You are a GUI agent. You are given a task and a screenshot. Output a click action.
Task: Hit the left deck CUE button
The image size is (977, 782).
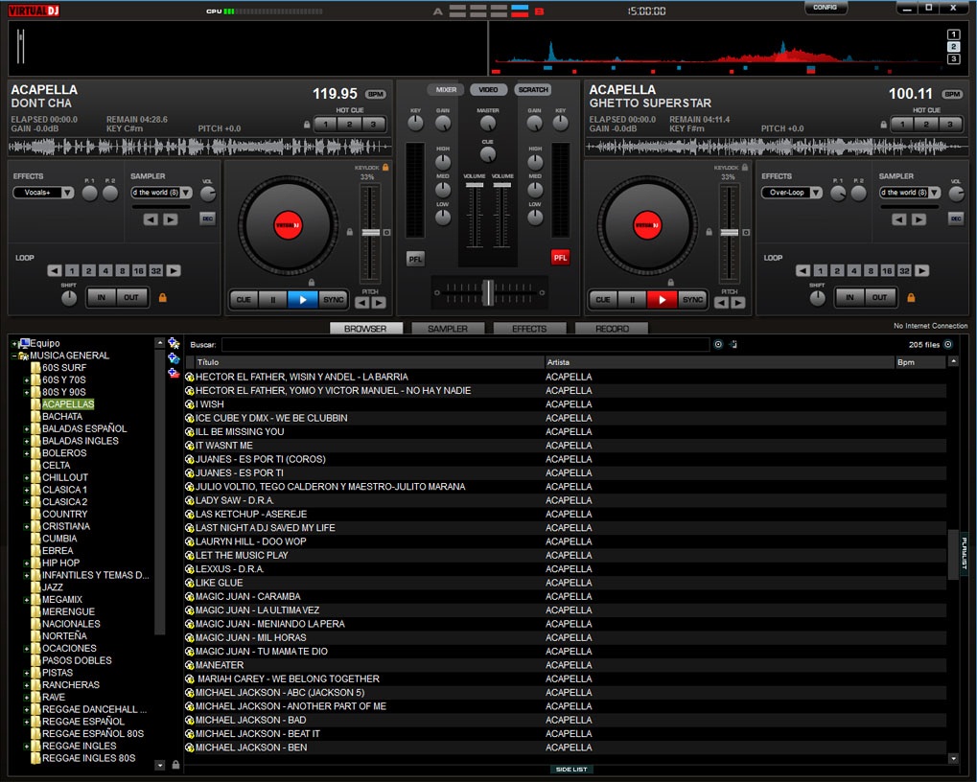pyautogui.click(x=244, y=299)
